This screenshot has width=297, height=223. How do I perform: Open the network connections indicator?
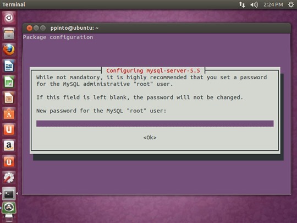click(x=241, y=4)
